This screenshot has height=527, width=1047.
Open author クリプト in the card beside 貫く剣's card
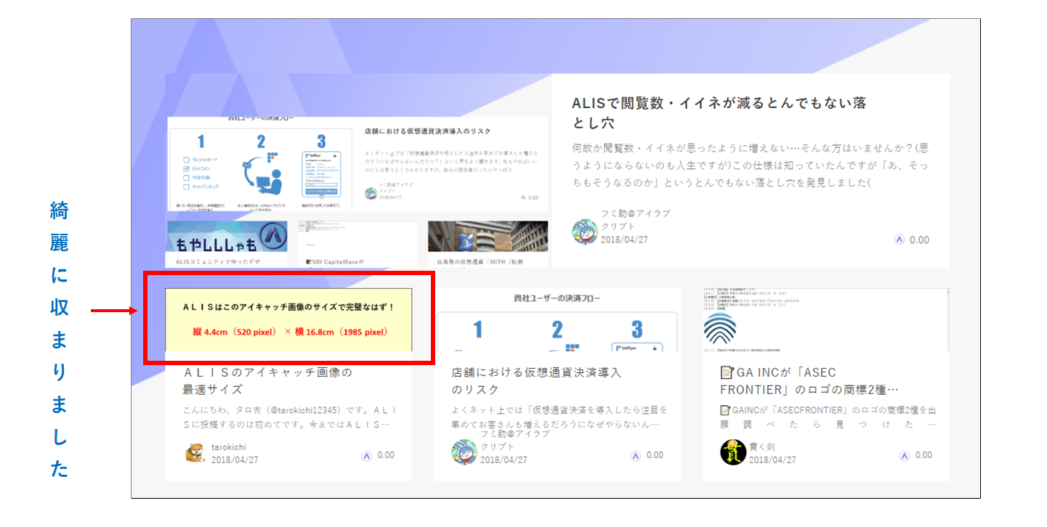pos(497,447)
